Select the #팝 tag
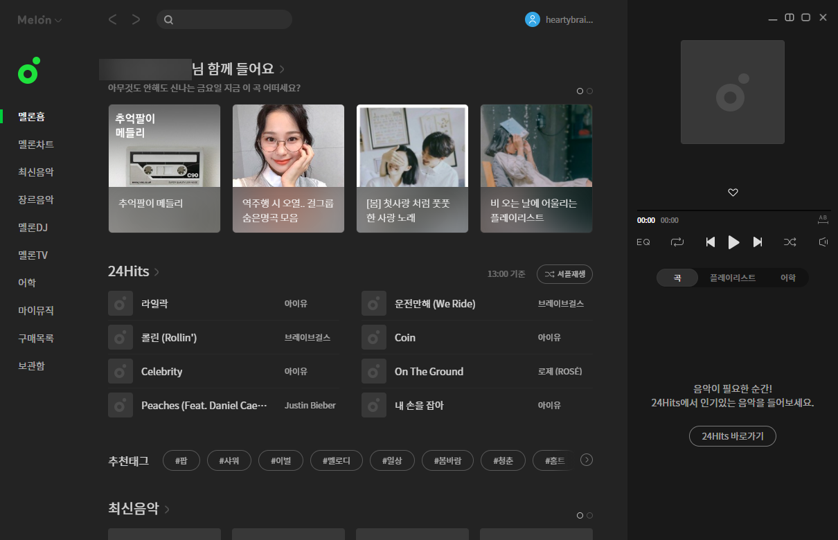 tap(181, 460)
